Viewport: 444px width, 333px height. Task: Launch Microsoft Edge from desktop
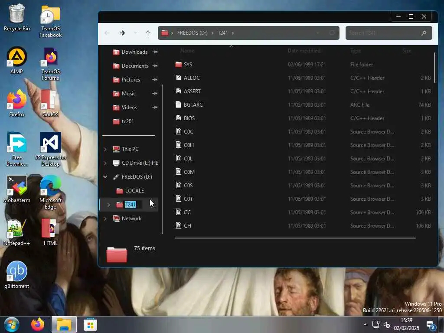click(x=50, y=192)
